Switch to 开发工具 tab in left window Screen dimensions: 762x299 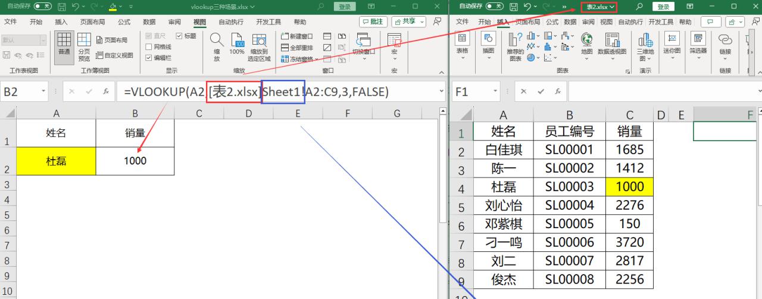pos(268,21)
